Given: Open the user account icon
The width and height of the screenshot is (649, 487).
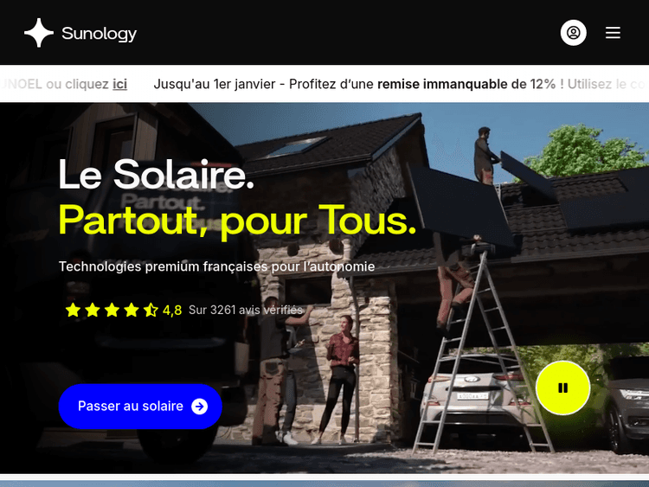Looking at the screenshot, I should pos(573,33).
